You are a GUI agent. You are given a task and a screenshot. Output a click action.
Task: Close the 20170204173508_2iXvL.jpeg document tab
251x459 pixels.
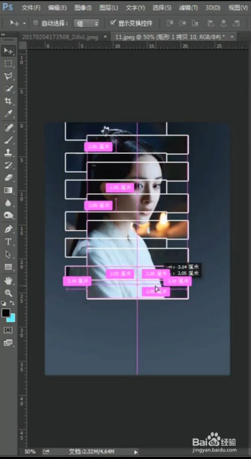click(x=105, y=37)
